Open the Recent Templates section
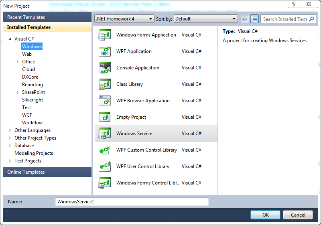Screen dimensions: 321x225 [x=47, y=17]
